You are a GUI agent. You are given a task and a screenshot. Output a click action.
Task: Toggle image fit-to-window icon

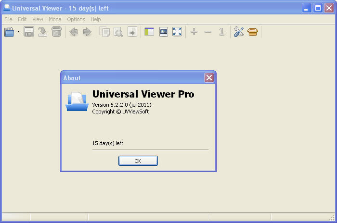point(164,32)
